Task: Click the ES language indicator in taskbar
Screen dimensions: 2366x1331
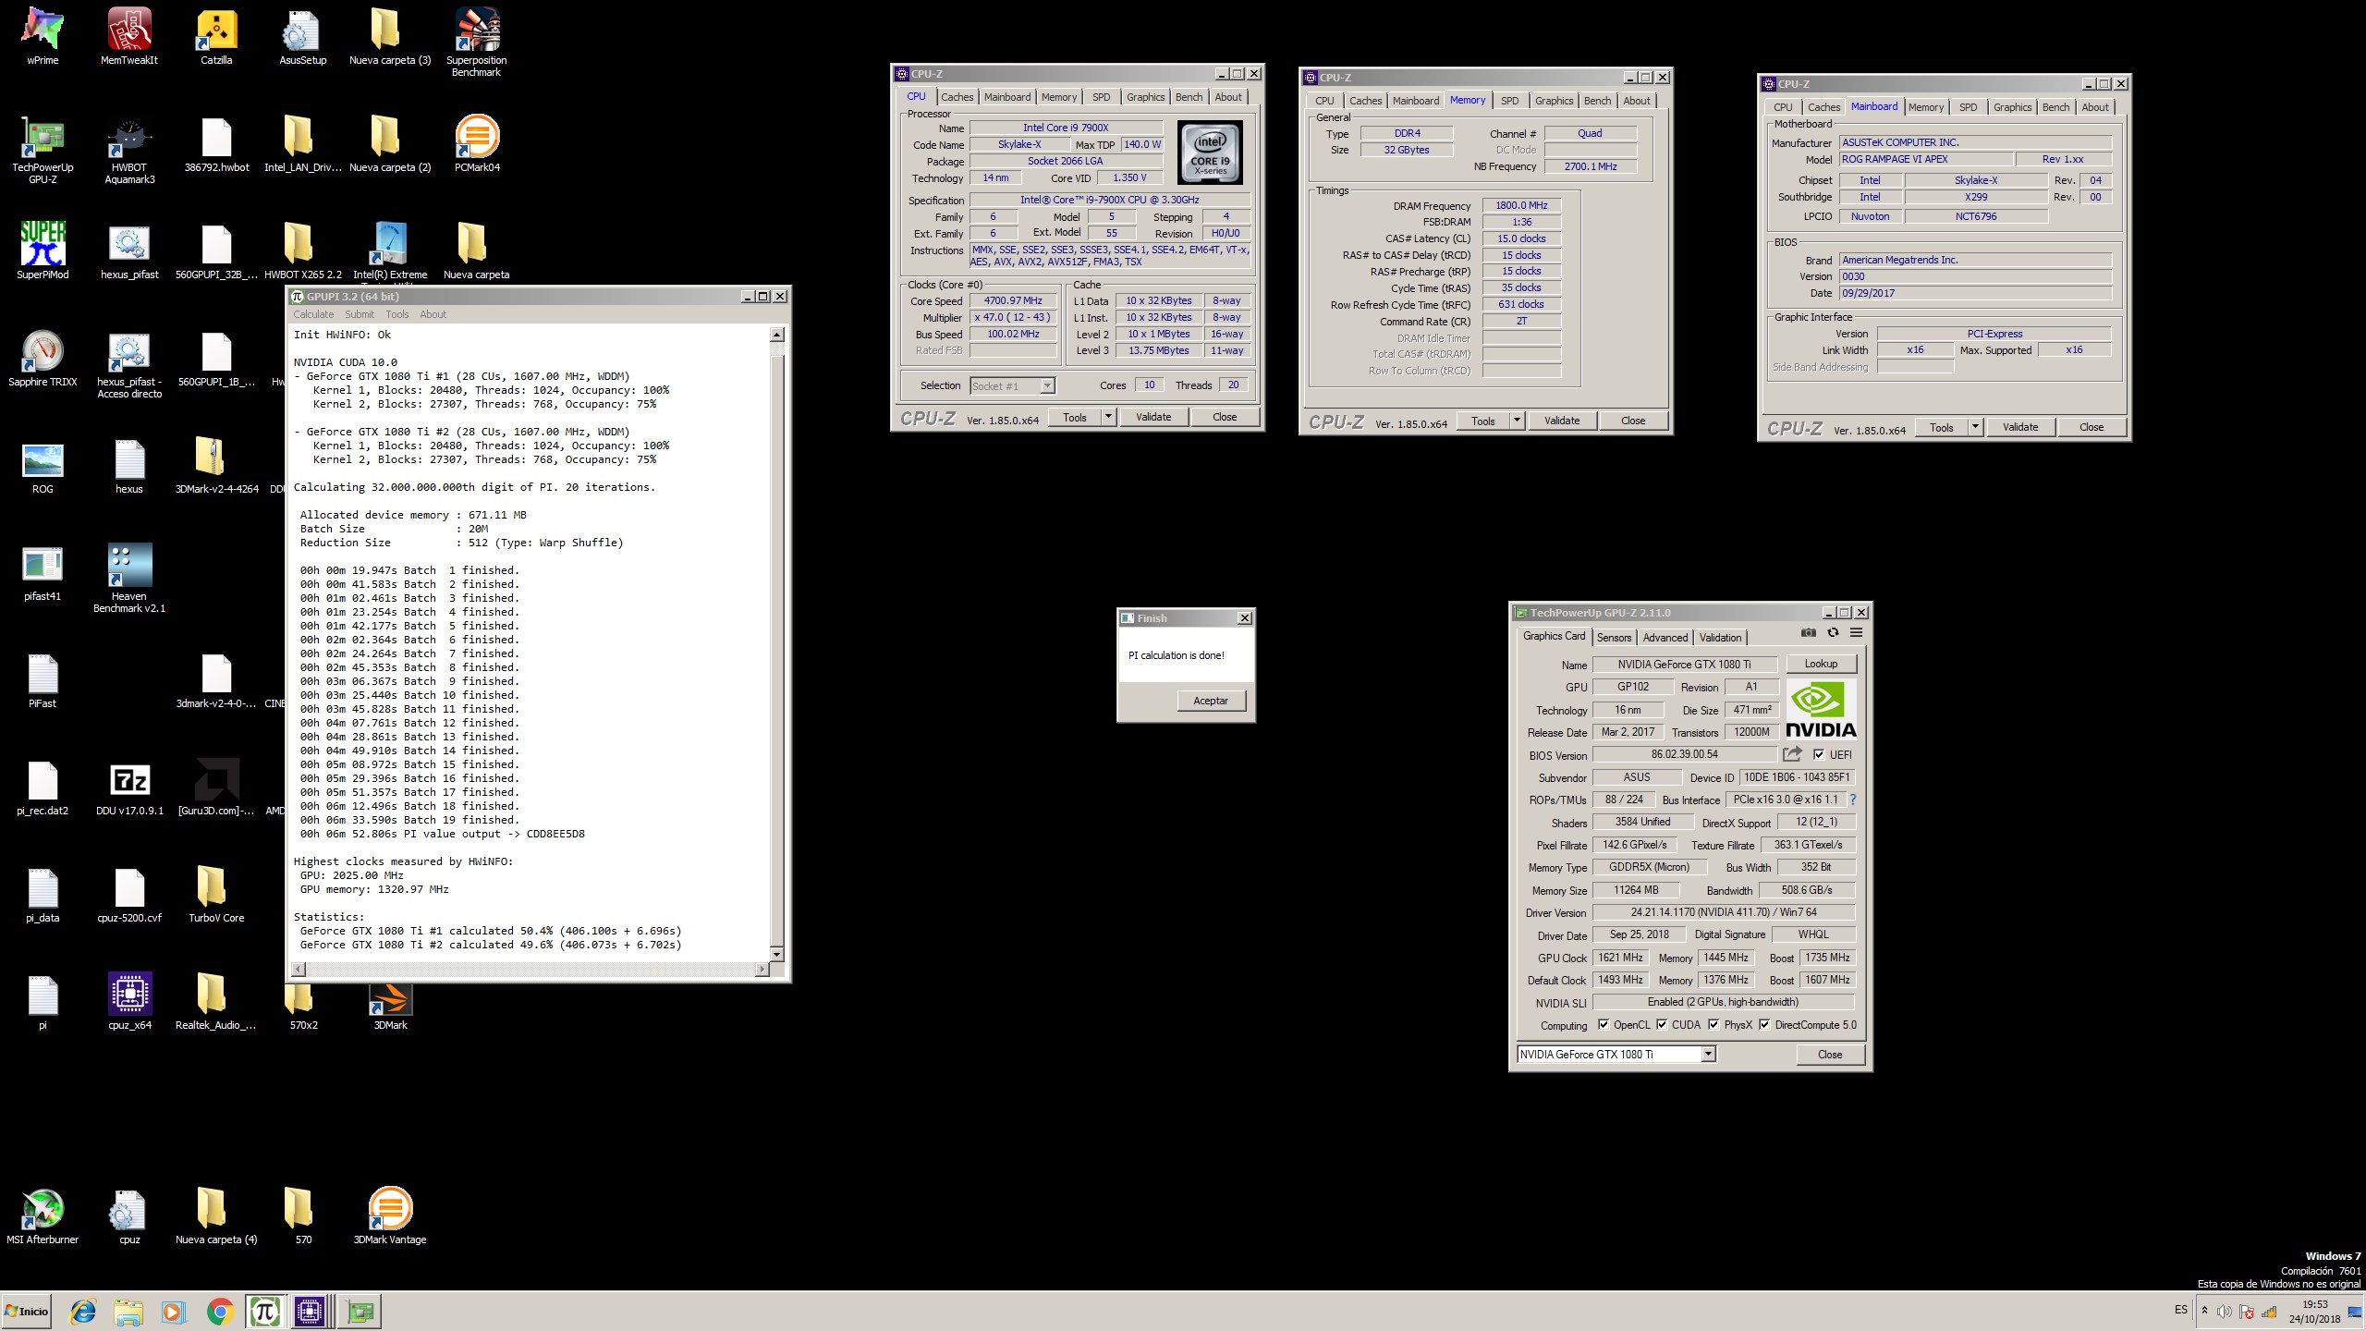Action: click(x=2181, y=1310)
